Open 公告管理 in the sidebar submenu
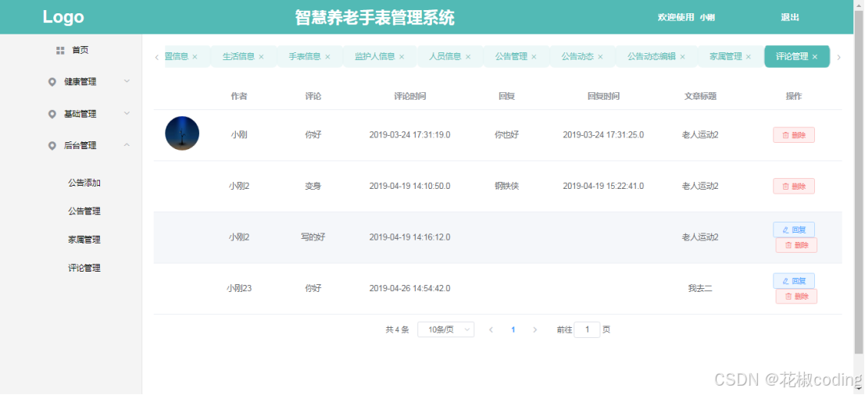This screenshot has width=865, height=395. [84, 211]
